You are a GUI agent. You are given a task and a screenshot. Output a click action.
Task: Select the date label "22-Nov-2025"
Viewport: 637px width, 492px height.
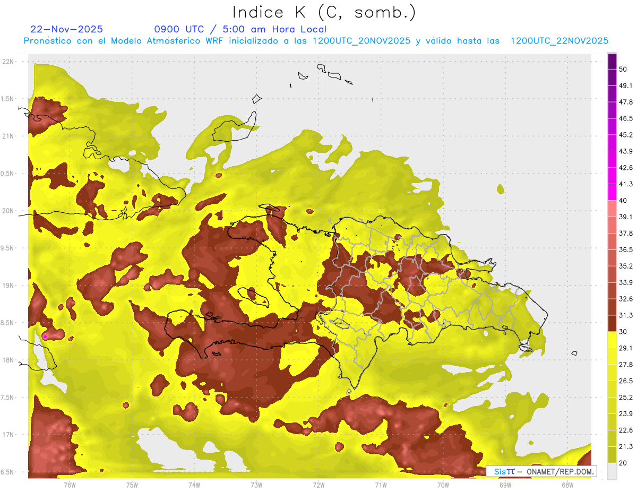coord(67,29)
